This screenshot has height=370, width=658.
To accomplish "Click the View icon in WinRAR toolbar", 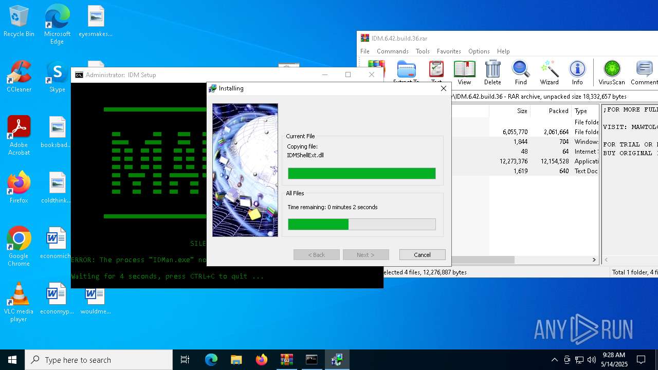I will coord(464,72).
